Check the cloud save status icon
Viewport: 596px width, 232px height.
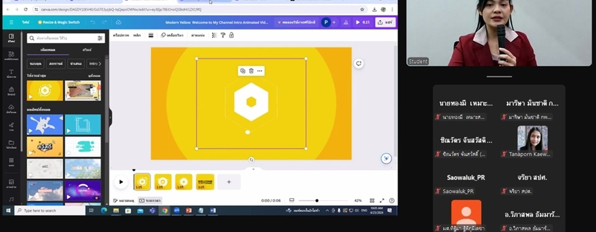point(118,22)
